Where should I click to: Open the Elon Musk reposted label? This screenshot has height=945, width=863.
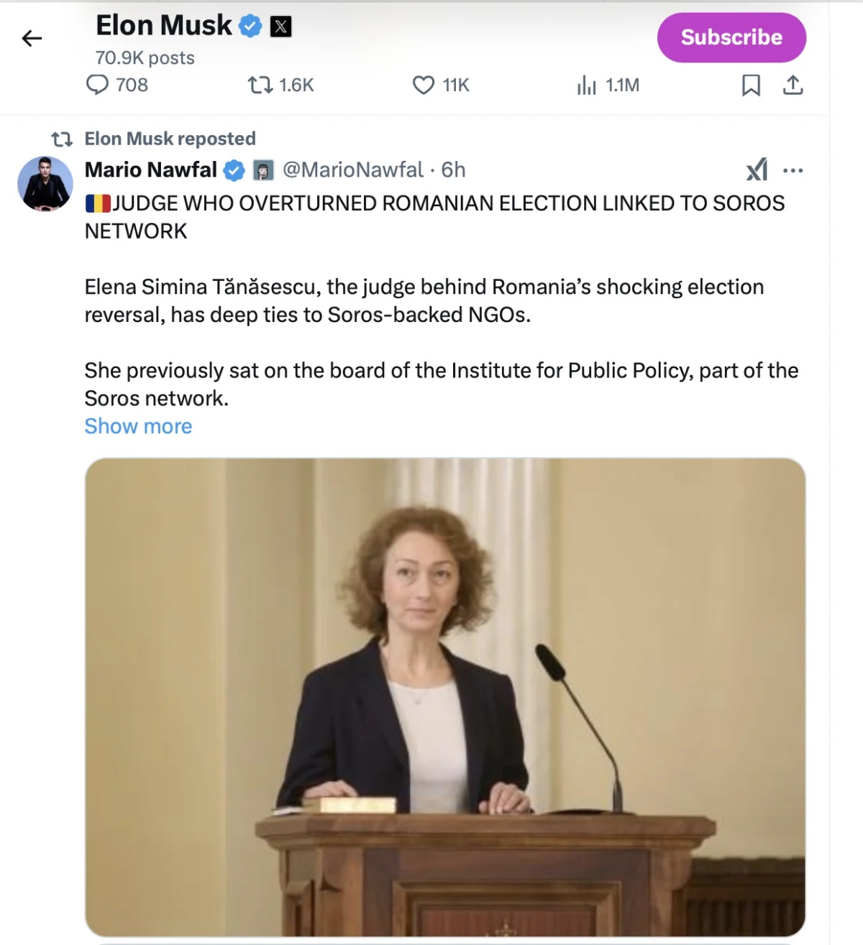tap(170, 138)
